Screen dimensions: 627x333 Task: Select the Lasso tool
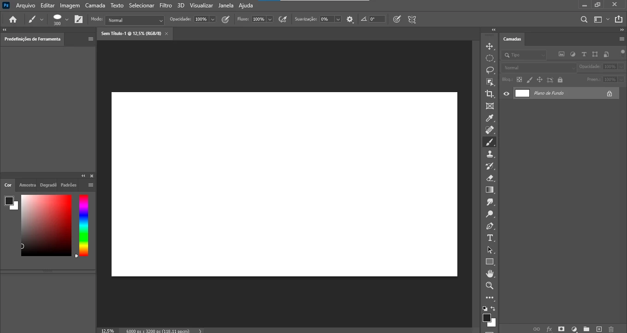pyautogui.click(x=490, y=70)
